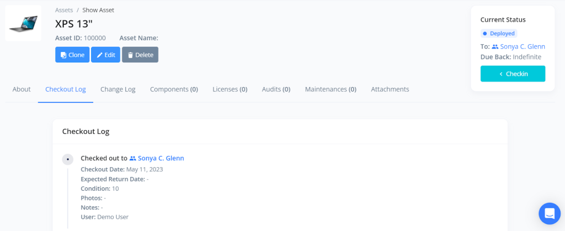Image resolution: width=565 pixels, height=231 pixels.
Task: Clone this asset
Action: 72,55
